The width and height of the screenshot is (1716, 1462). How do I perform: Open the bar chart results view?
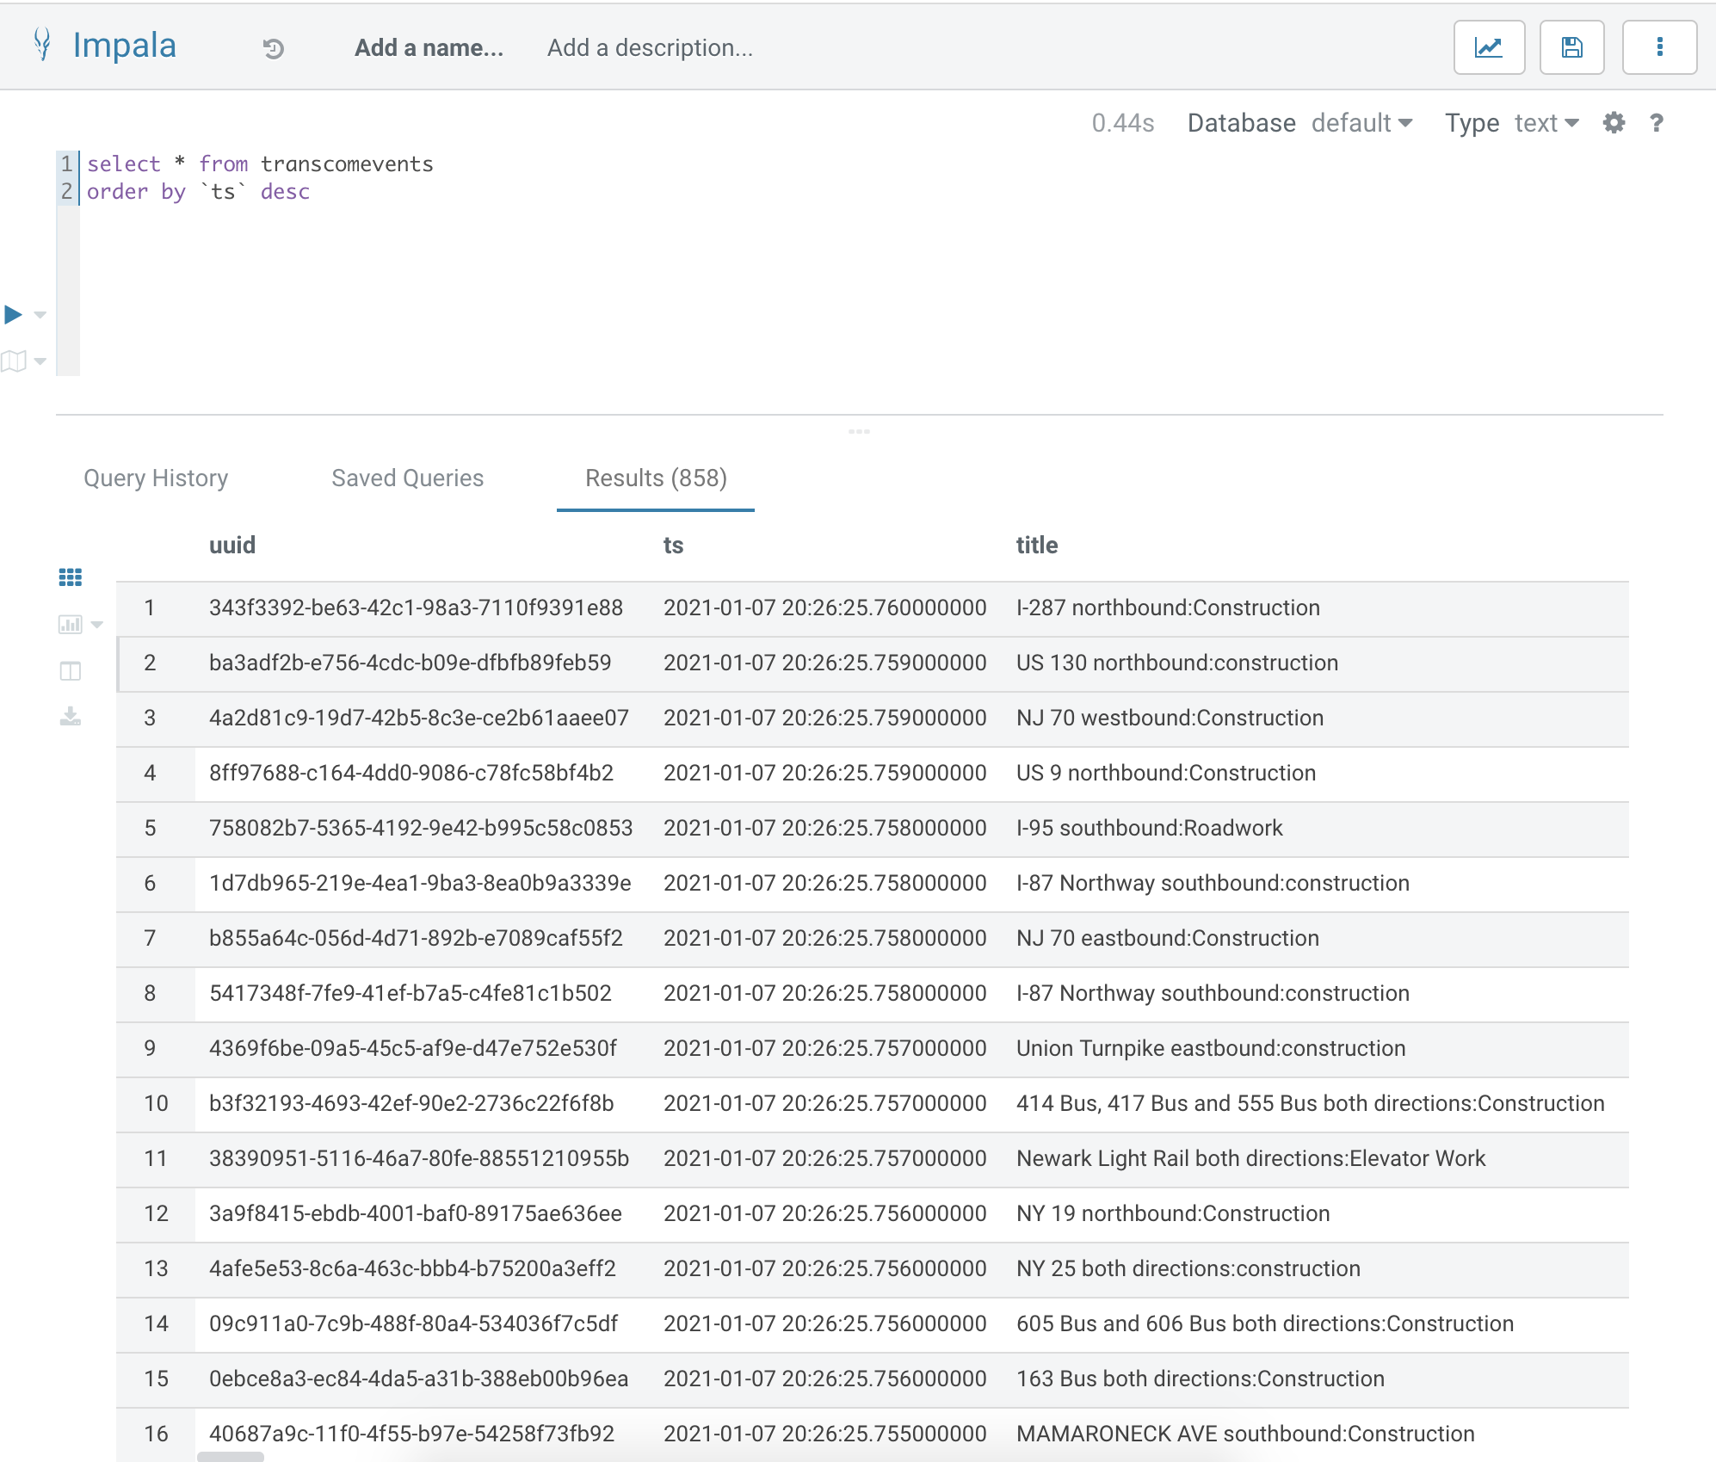(71, 625)
